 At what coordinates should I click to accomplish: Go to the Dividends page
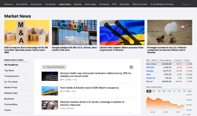tap(104, 4)
